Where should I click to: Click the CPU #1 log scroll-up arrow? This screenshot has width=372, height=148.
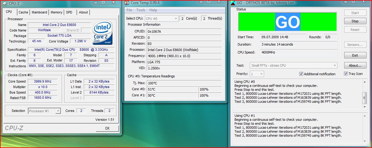pyautogui.click(x=364, y=116)
